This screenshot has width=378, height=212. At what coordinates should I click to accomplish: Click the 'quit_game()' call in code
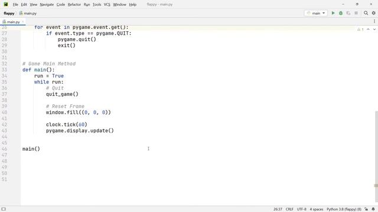pos(62,94)
